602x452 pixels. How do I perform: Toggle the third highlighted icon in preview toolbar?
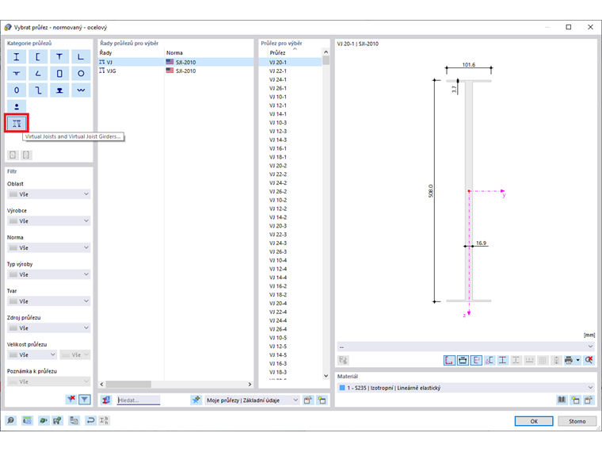pyautogui.click(x=476, y=360)
